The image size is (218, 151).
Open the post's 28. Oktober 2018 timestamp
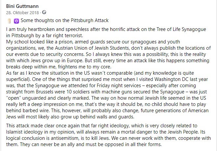[22, 13]
